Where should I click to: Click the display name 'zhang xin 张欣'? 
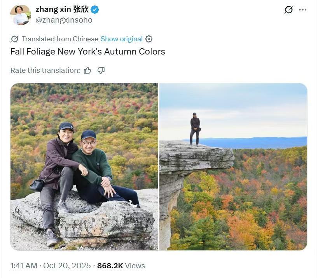(x=62, y=9)
